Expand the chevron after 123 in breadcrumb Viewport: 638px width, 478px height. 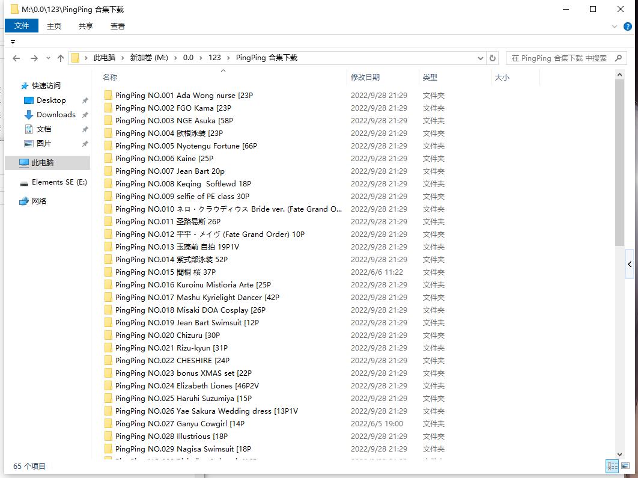pos(228,58)
